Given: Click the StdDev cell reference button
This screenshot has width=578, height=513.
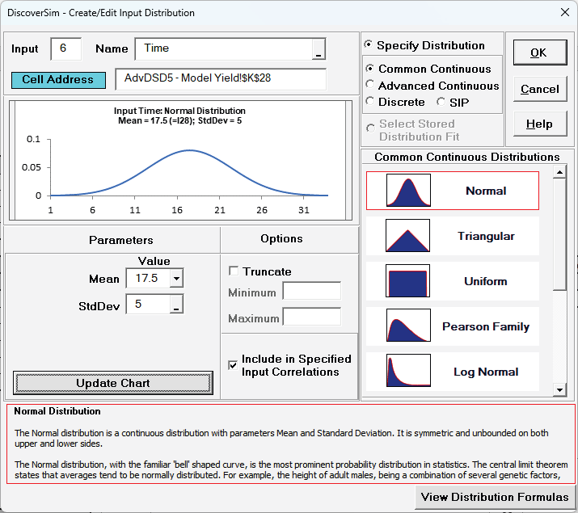Looking at the screenshot, I should [x=176, y=305].
